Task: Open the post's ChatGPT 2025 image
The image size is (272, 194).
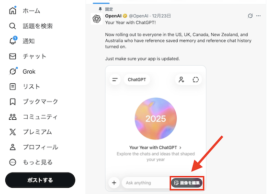Action: pyautogui.click(x=156, y=128)
